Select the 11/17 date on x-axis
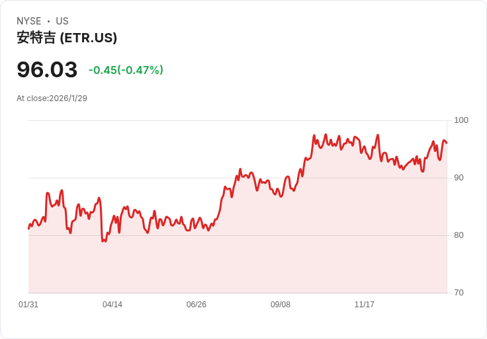This screenshot has width=487, height=339. [x=365, y=305]
